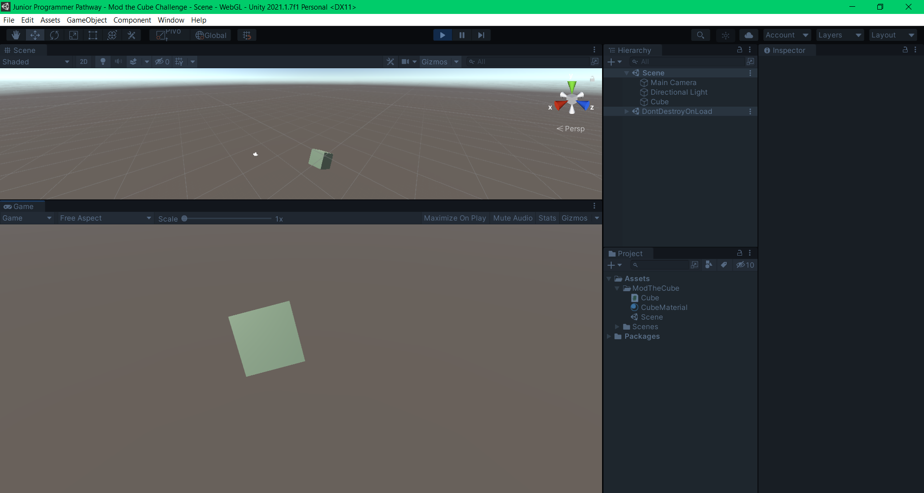This screenshot has height=493, width=924.
Task: Select the Cube object in the Hierarchy
Action: click(659, 101)
